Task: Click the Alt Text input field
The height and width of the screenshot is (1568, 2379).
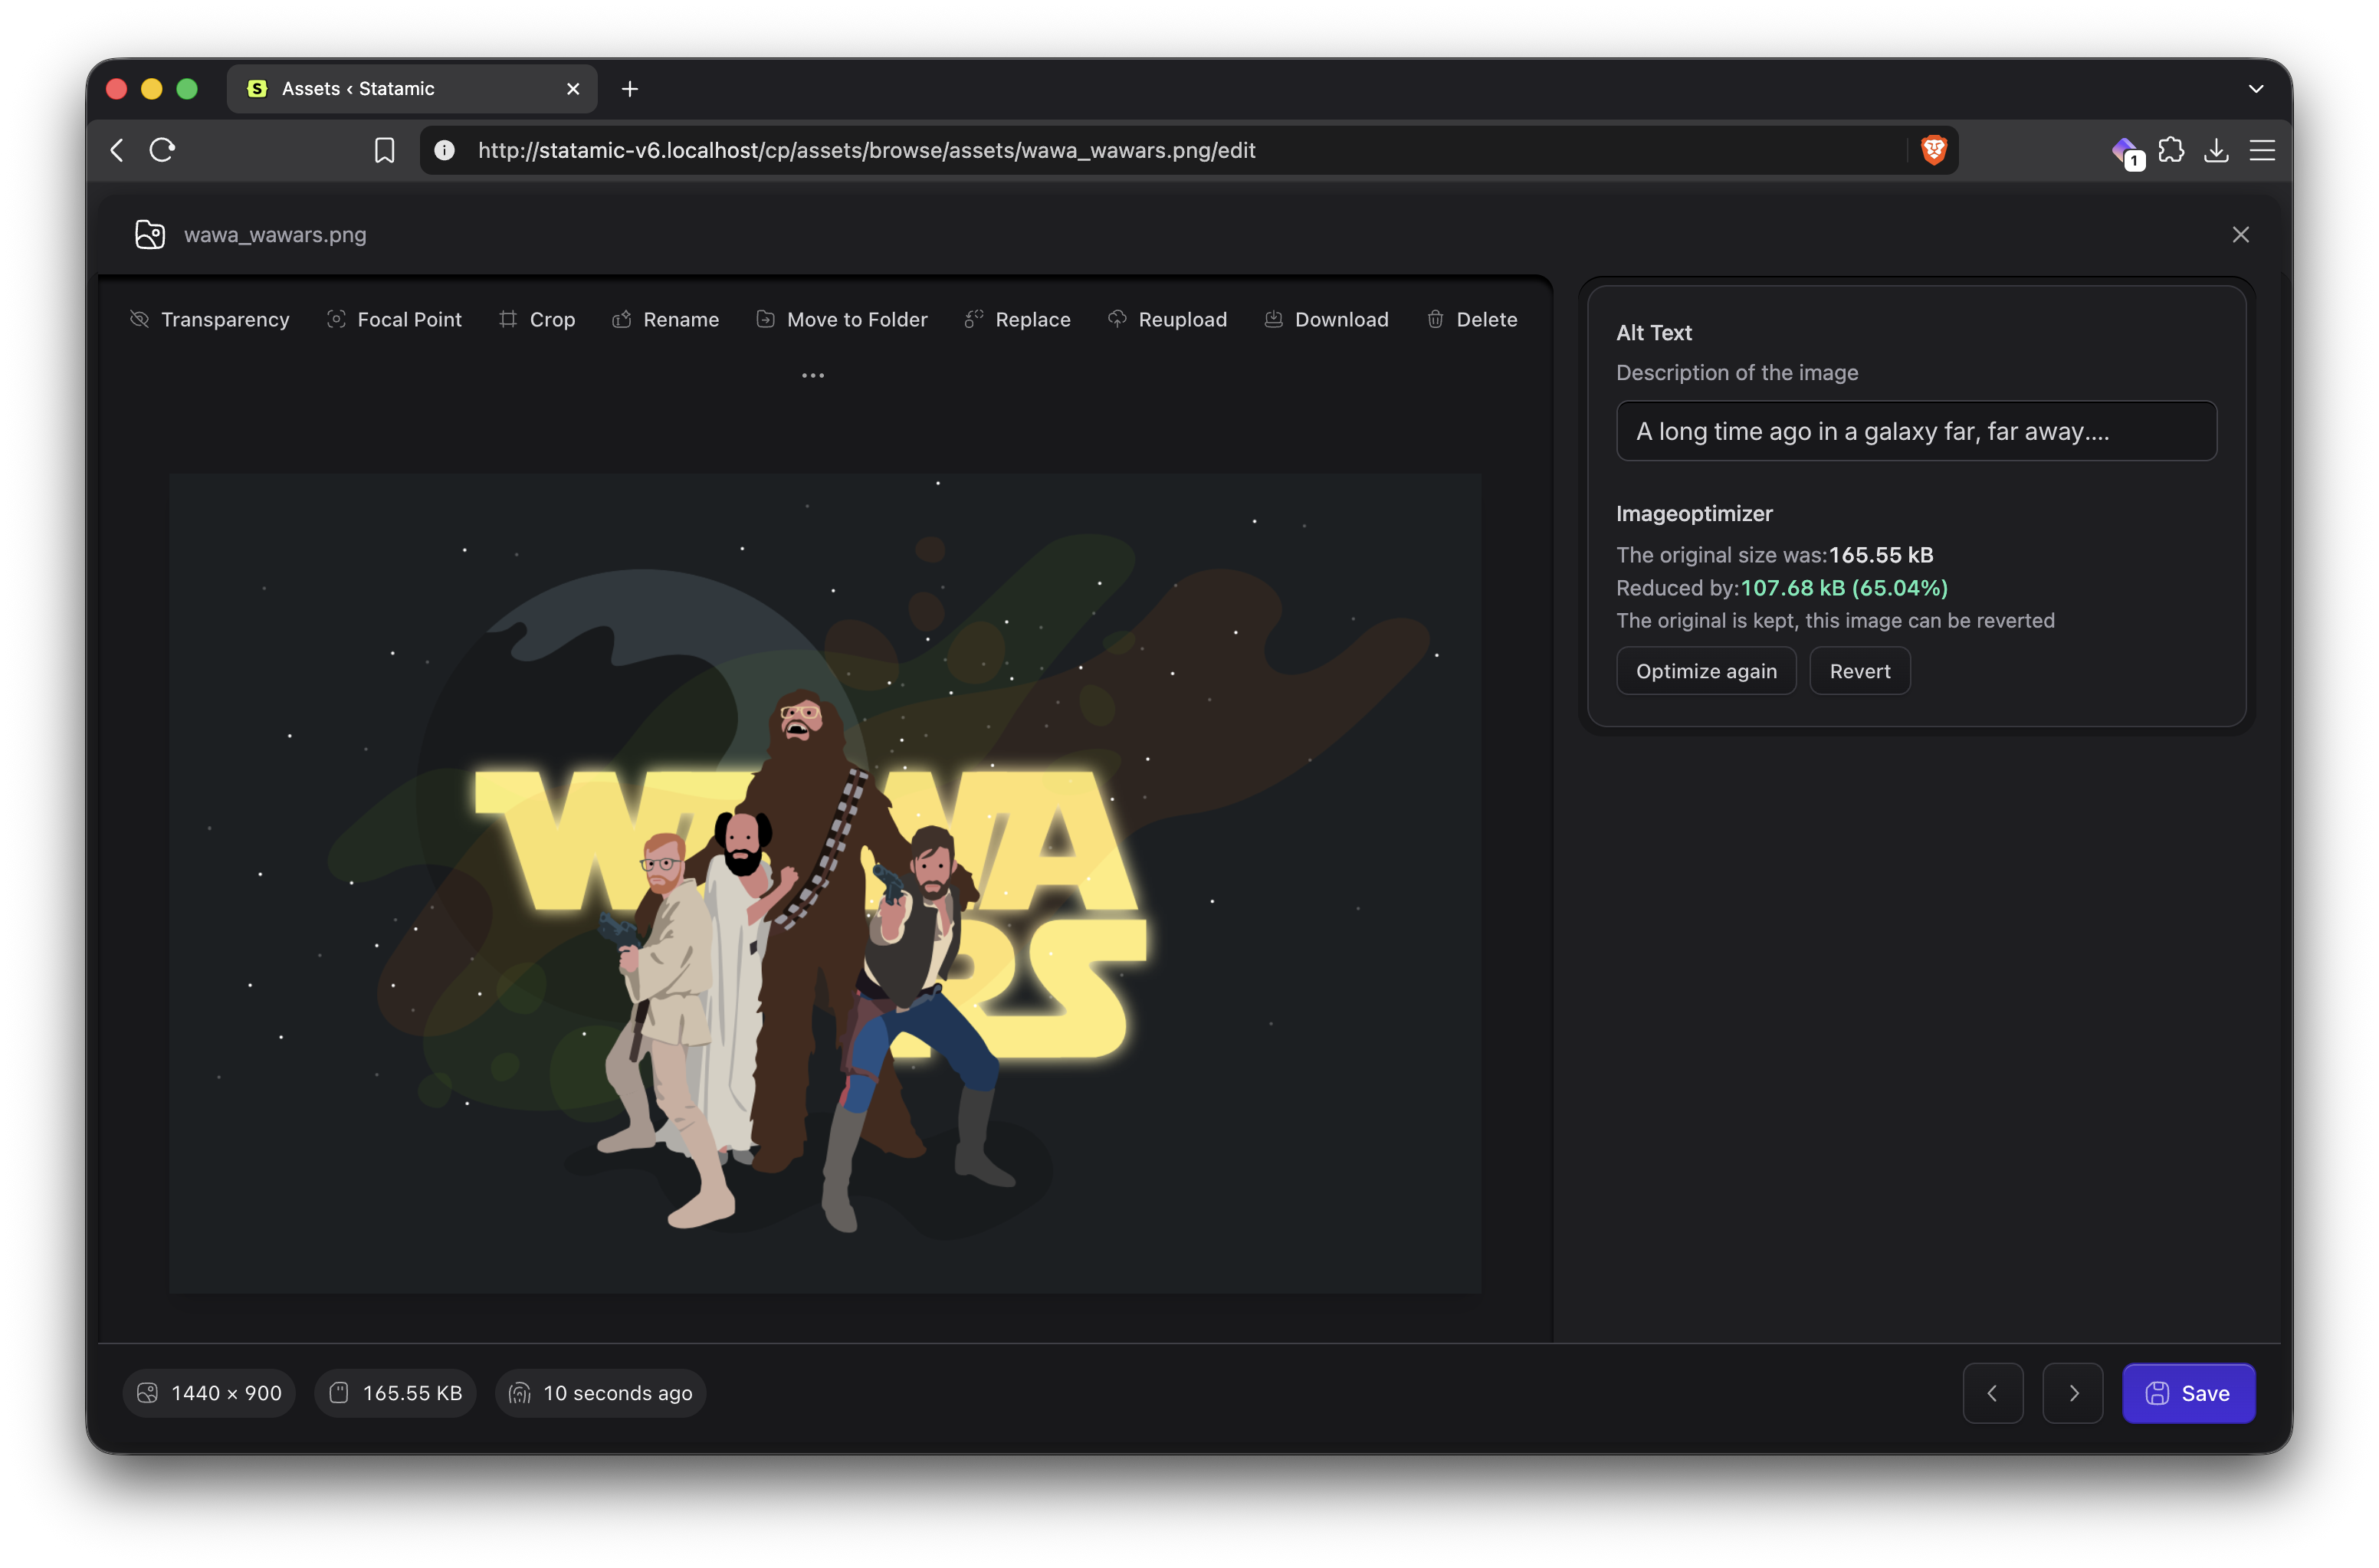Action: (x=1916, y=431)
